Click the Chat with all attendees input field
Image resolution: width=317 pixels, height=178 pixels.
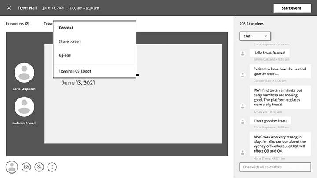pyautogui.click(x=275, y=167)
